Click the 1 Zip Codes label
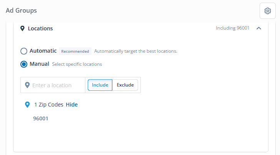This screenshot has height=155, width=280. point(49,105)
